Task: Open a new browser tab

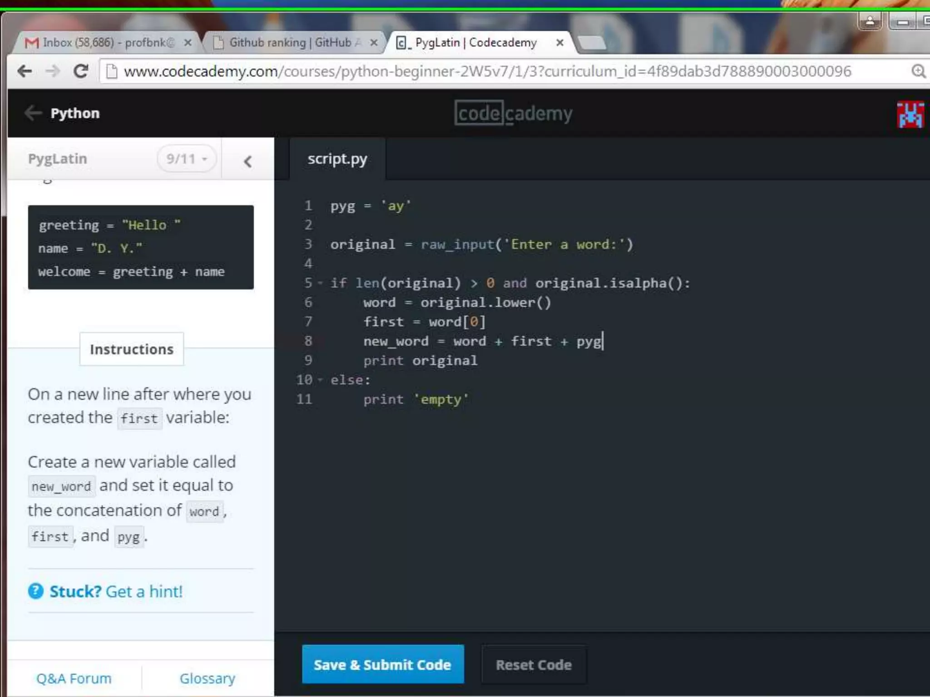Action: [x=592, y=43]
